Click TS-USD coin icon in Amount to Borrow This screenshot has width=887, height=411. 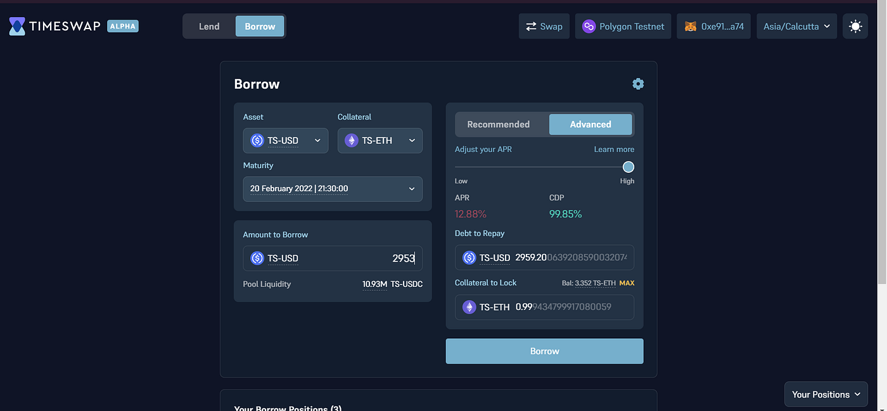click(x=257, y=258)
